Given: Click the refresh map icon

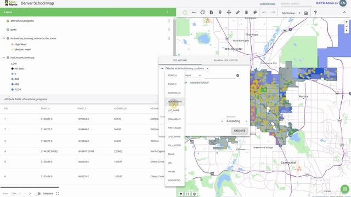Looking at the screenshot, I should pyautogui.click(x=202, y=13).
